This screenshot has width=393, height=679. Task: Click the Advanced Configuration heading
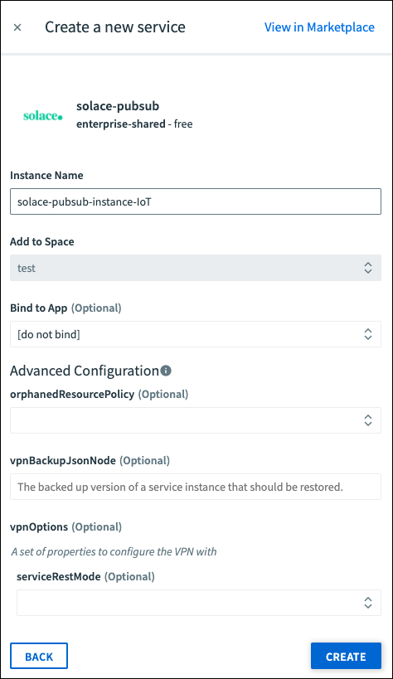coord(85,371)
